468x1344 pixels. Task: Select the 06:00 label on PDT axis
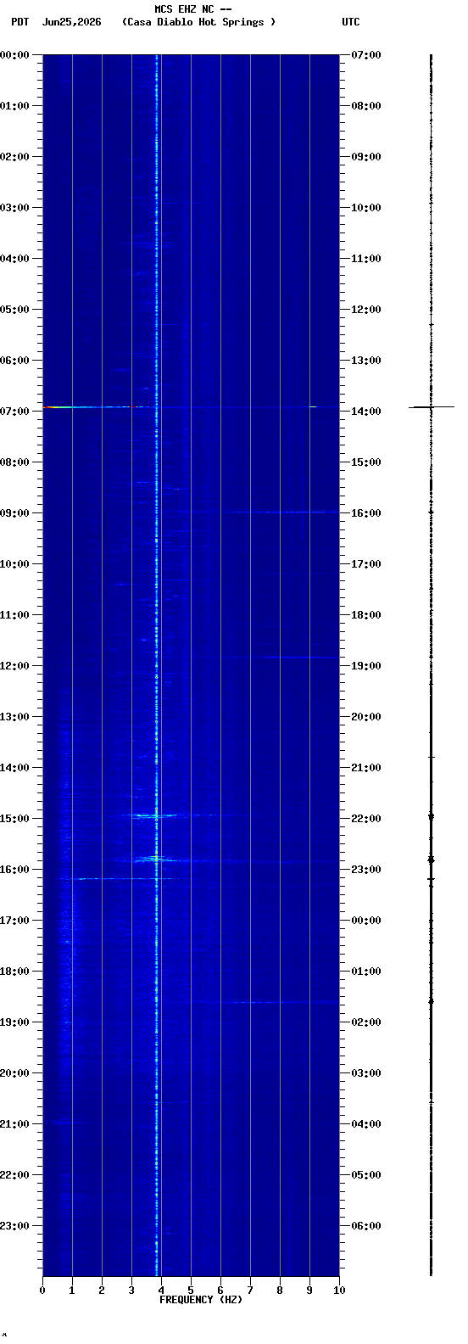(15, 361)
